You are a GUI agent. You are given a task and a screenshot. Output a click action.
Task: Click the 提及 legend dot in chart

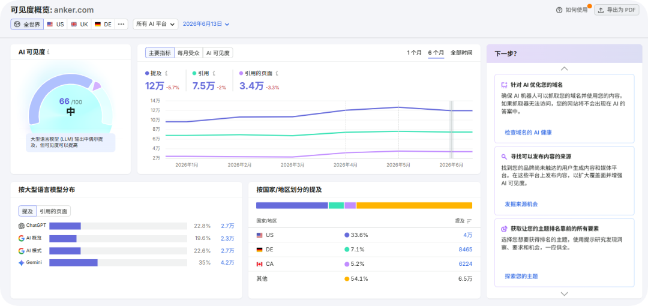147,73
